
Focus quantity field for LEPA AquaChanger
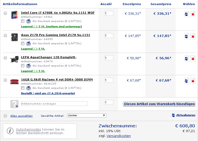coord(109,58)
